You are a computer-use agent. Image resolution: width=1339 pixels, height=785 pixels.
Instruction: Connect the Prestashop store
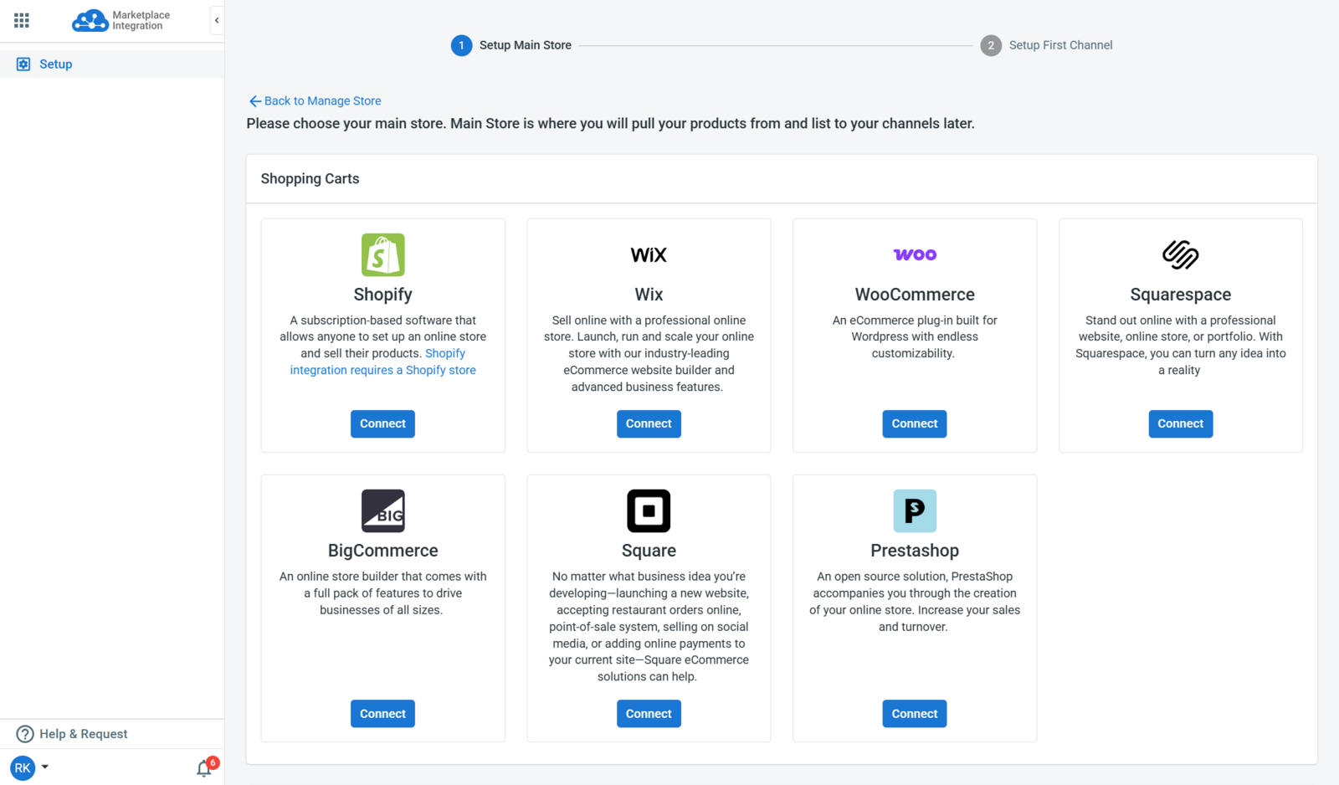click(x=915, y=714)
